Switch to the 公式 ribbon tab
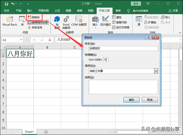Image resolution: width=183 pixels, height=135 pixels. click(57, 11)
